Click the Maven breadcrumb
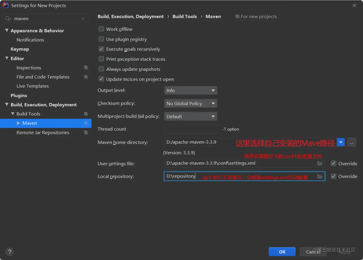The height and width of the screenshot is (260, 363). [213, 16]
